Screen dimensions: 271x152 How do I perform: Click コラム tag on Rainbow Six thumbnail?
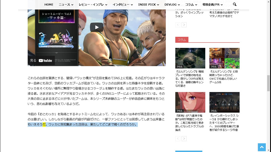(x=213, y=111)
